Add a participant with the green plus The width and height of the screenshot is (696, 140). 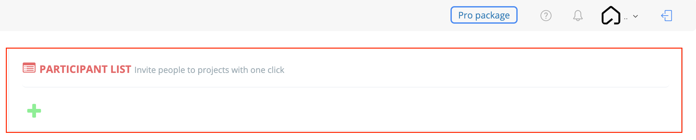(x=34, y=111)
